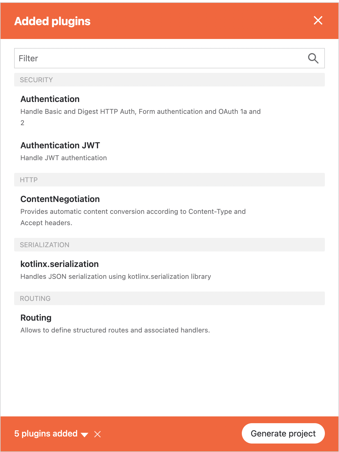This screenshot has width=339, height=452.
Task: Click the 'Handle JWT authentication' description
Action: (x=64, y=158)
